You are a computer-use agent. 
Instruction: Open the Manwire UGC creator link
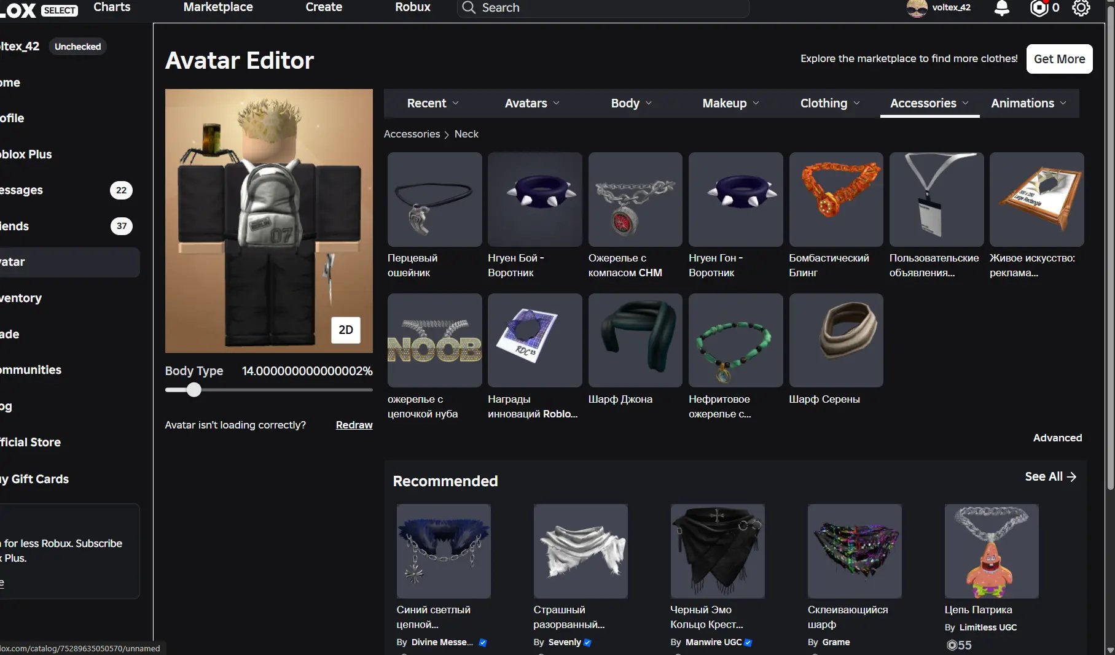[x=714, y=642]
